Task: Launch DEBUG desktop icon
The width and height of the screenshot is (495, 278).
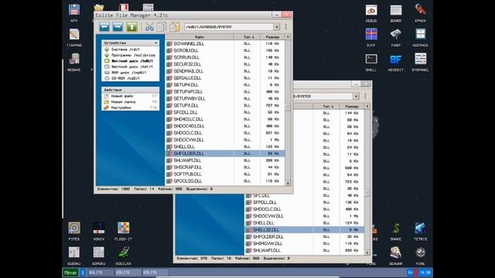Action: click(x=371, y=13)
